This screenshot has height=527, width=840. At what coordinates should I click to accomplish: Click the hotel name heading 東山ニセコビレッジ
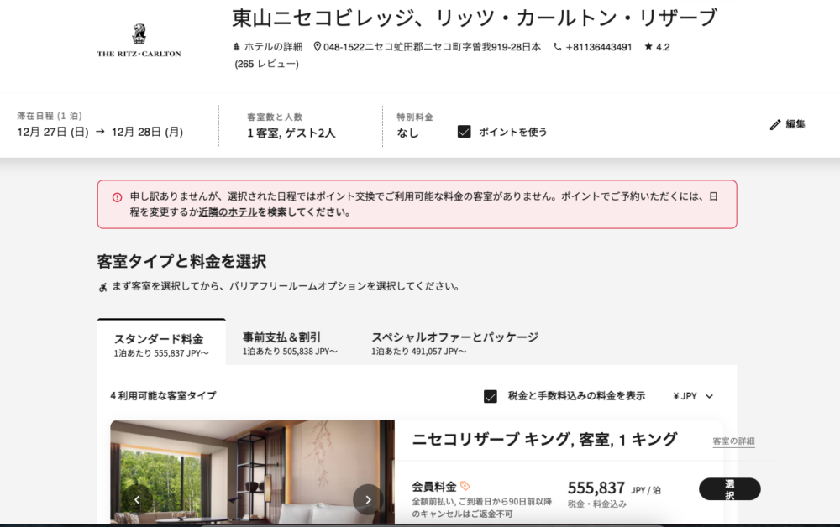tap(474, 18)
